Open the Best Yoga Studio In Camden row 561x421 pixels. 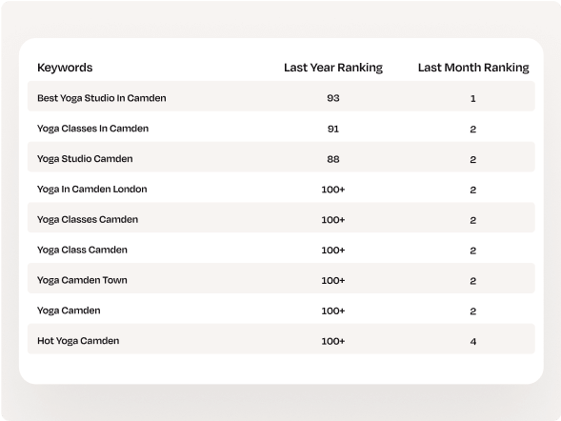tap(281, 96)
